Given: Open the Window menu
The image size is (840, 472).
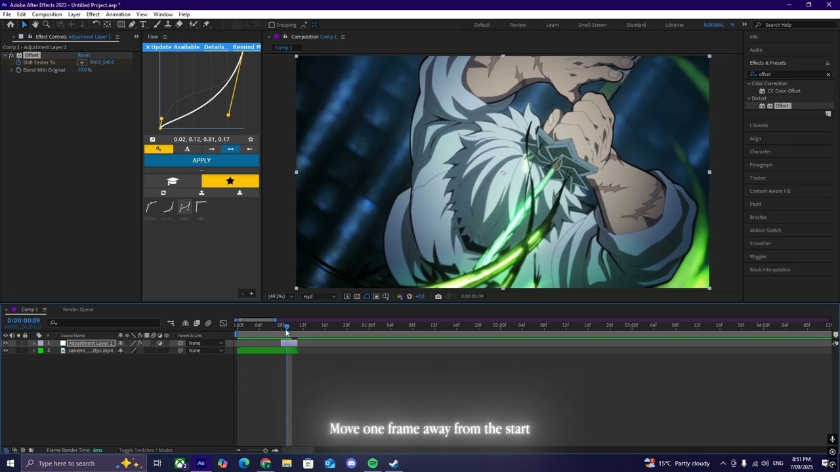Looking at the screenshot, I should pos(163,14).
